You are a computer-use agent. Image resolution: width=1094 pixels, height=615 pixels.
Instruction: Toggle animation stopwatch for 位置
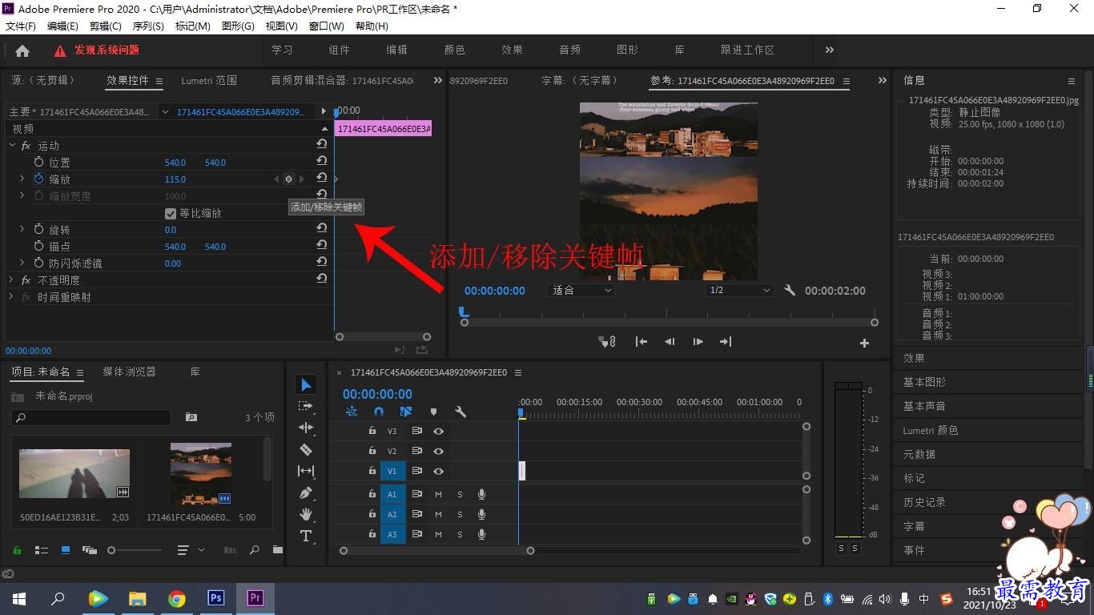38,162
